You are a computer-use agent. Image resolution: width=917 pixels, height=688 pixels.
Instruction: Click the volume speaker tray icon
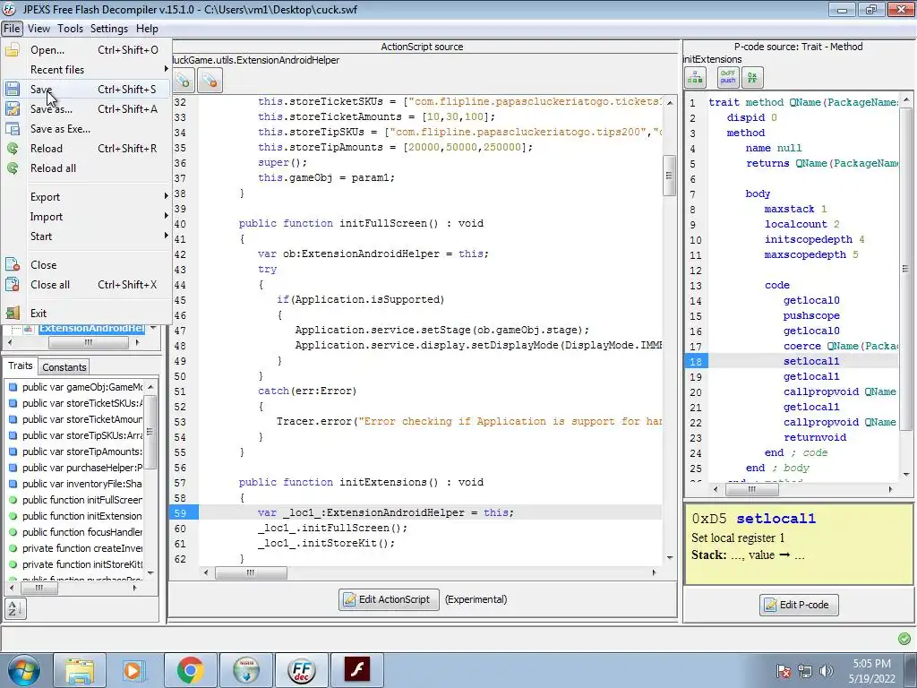[x=827, y=670]
